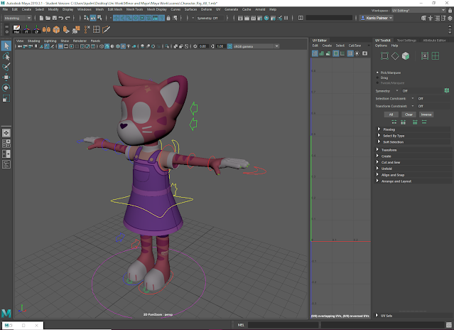Open the viewport Shading menu
Image resolution: width=454 pixels, height=330 pixels.
click(x=33, y=41)
